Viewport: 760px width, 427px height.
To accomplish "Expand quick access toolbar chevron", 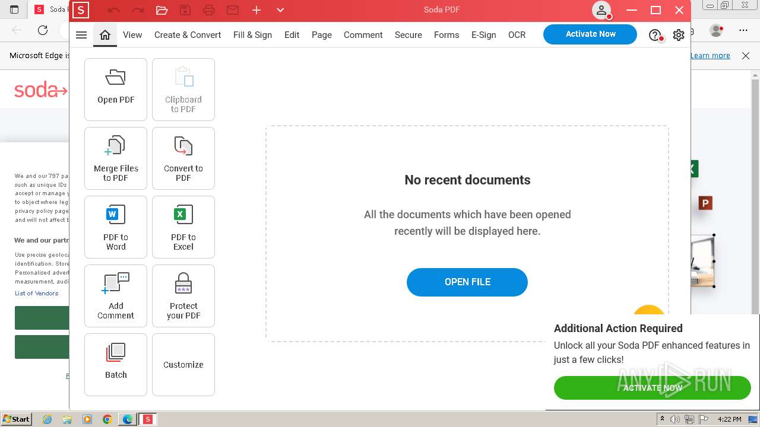I will coord(280,10).
